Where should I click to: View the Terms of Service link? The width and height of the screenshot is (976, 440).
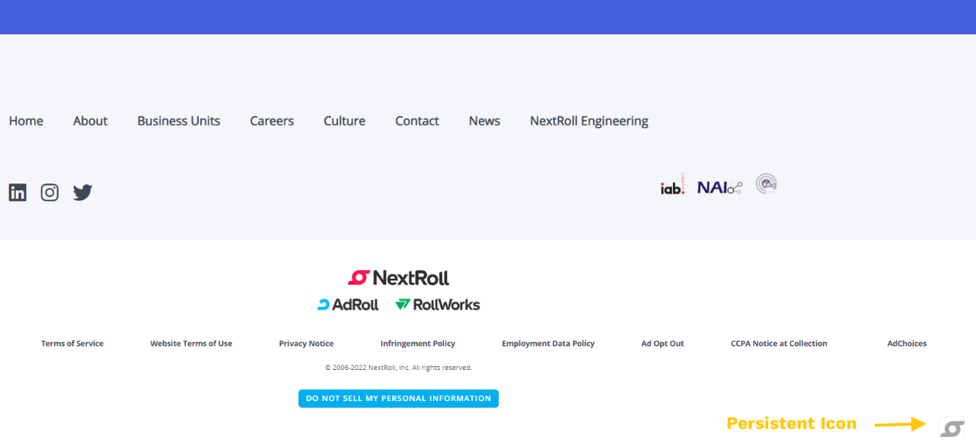click(72, 343)
